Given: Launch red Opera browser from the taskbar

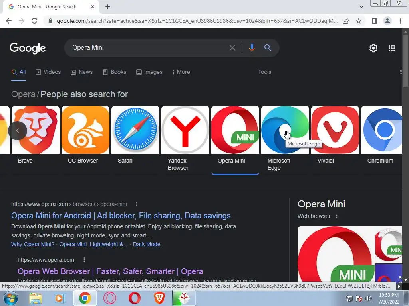Looking at the screenshot, I should (135, 298).
